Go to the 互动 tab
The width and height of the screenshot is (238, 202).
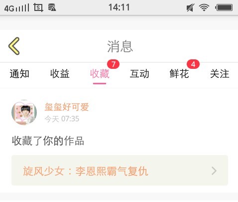pos(139,74)
